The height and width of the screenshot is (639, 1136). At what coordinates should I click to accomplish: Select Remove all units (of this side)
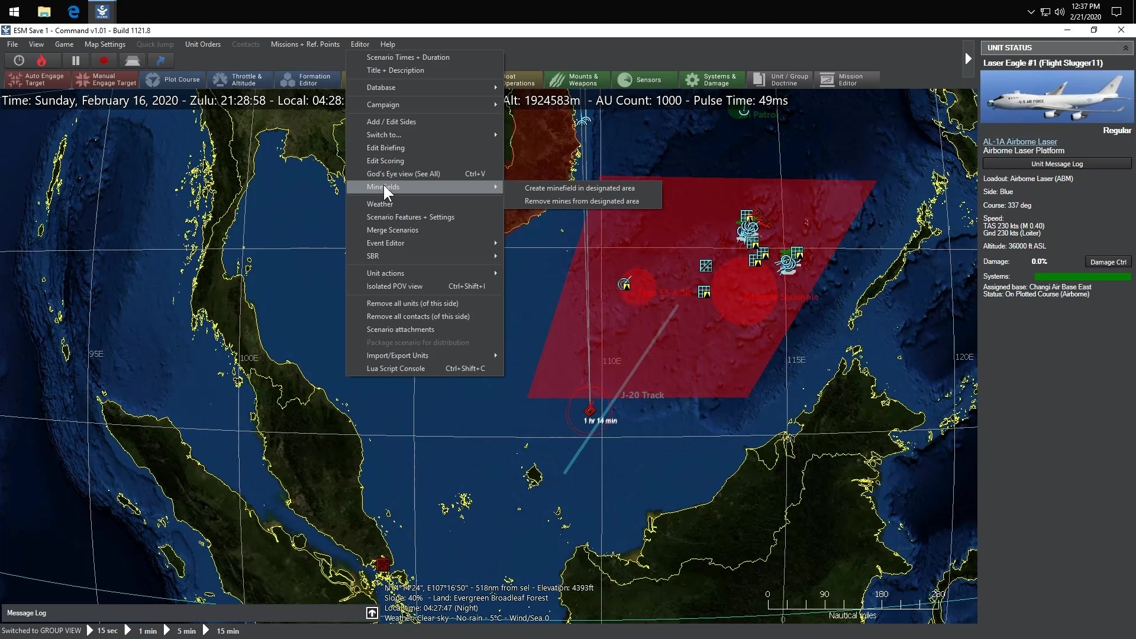(425, 304)
